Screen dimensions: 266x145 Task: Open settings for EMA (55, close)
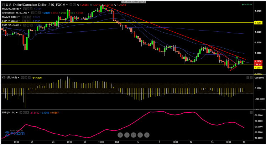click(x=28, y=25)
